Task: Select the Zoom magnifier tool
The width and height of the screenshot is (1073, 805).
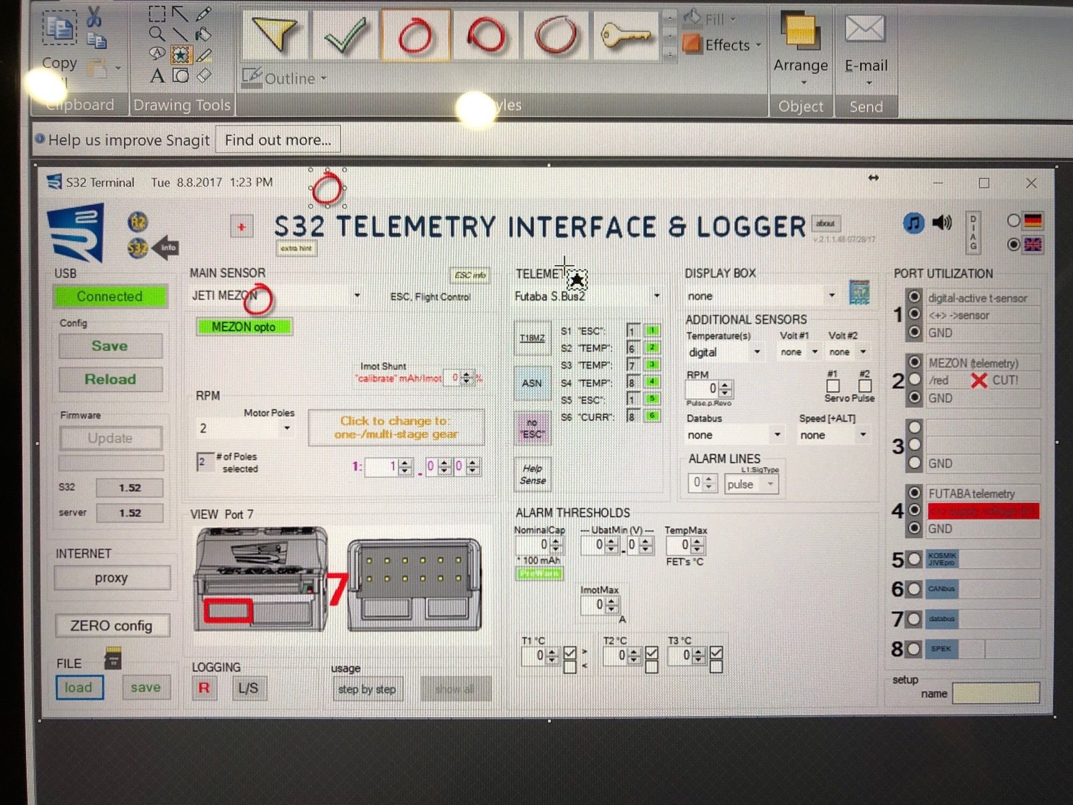Action: click(157, 34)
